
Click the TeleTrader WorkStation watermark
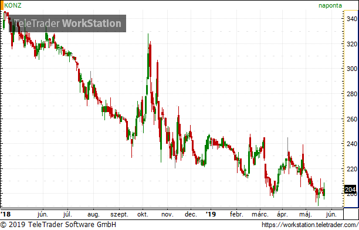click(67, 23)
